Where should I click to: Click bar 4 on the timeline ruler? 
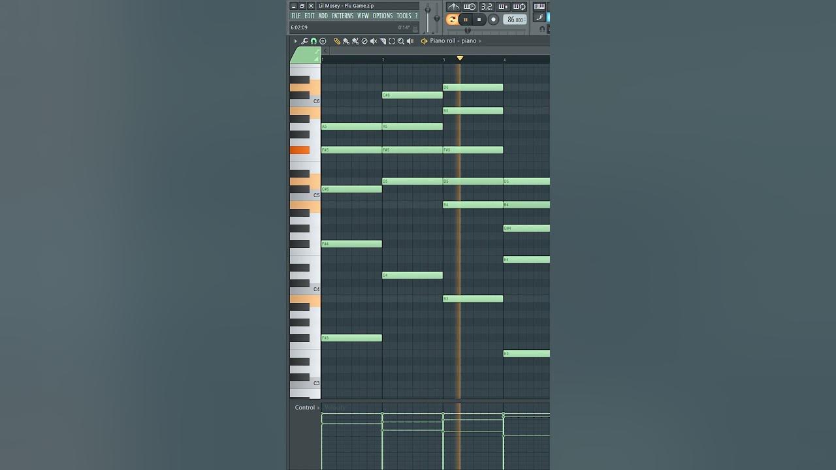coord(505,60)
